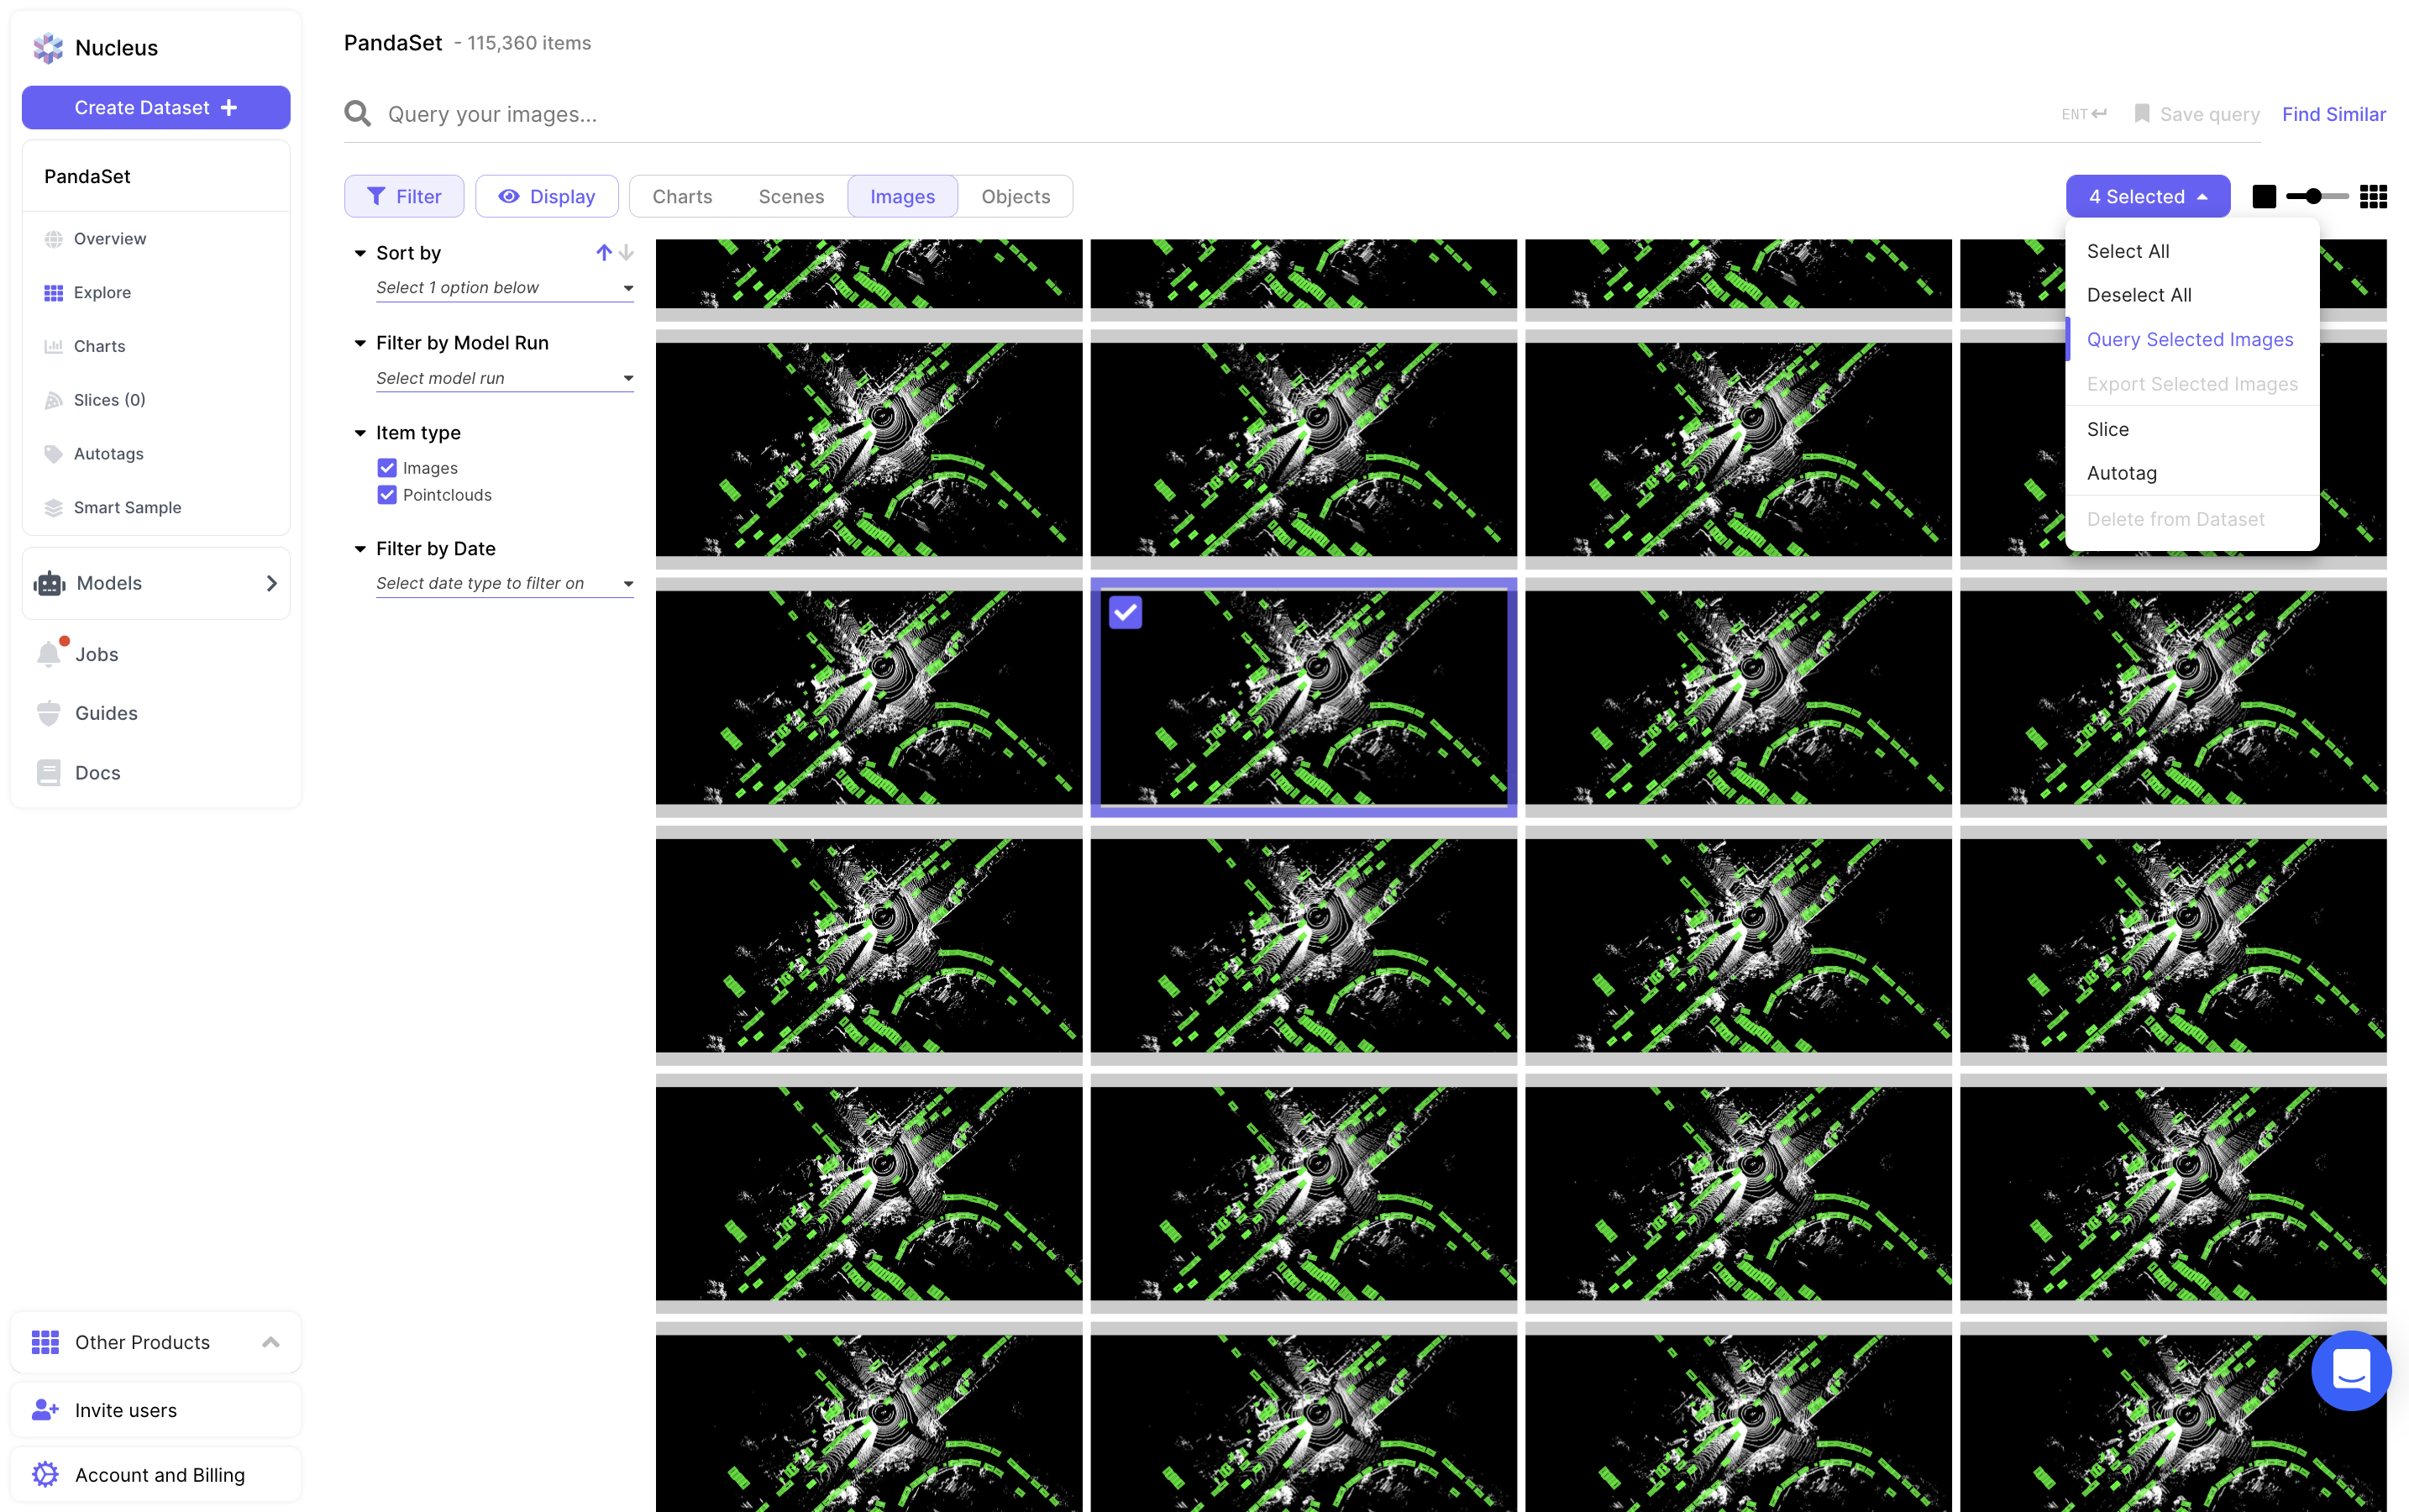Switch to the Objects tab
This screenshot has height=1512, width=2409.
point(1015,197)
